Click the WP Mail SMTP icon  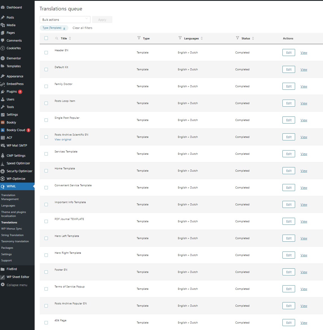[x=3, y=145]
